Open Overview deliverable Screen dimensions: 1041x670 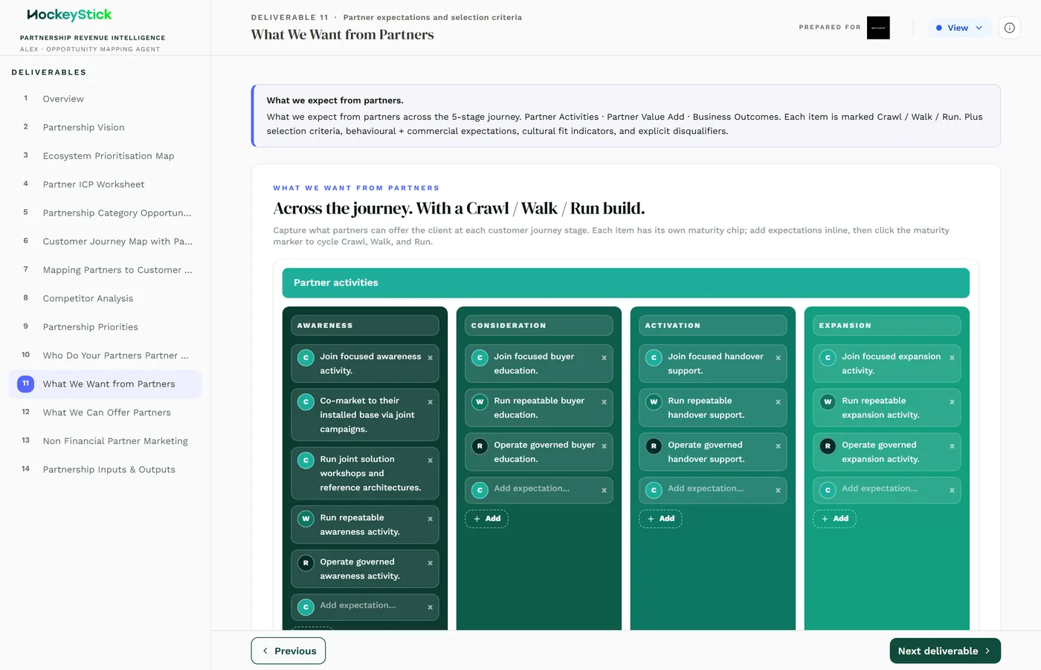click(x=105, y=99)
